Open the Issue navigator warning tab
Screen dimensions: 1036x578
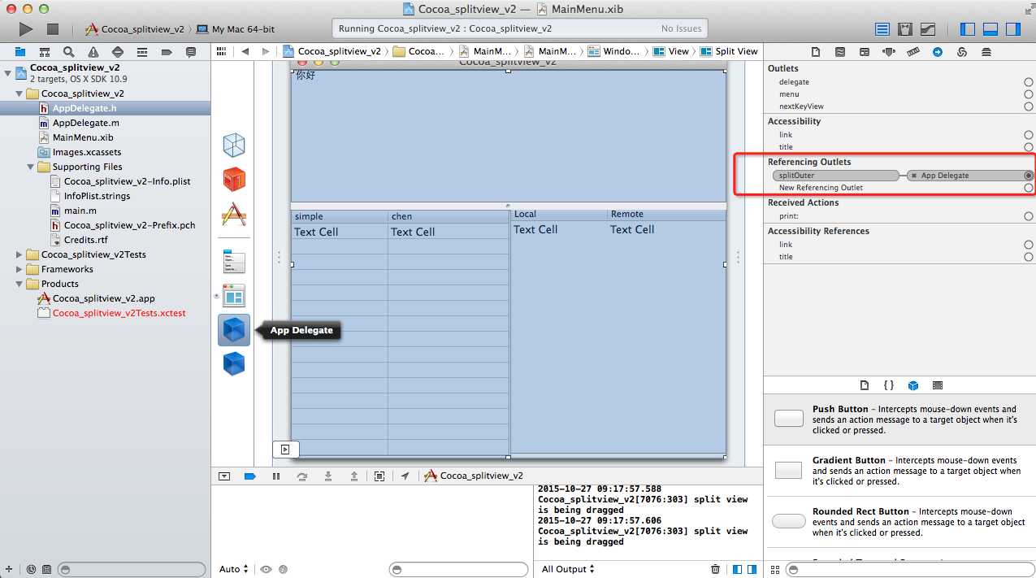[93, 52]
